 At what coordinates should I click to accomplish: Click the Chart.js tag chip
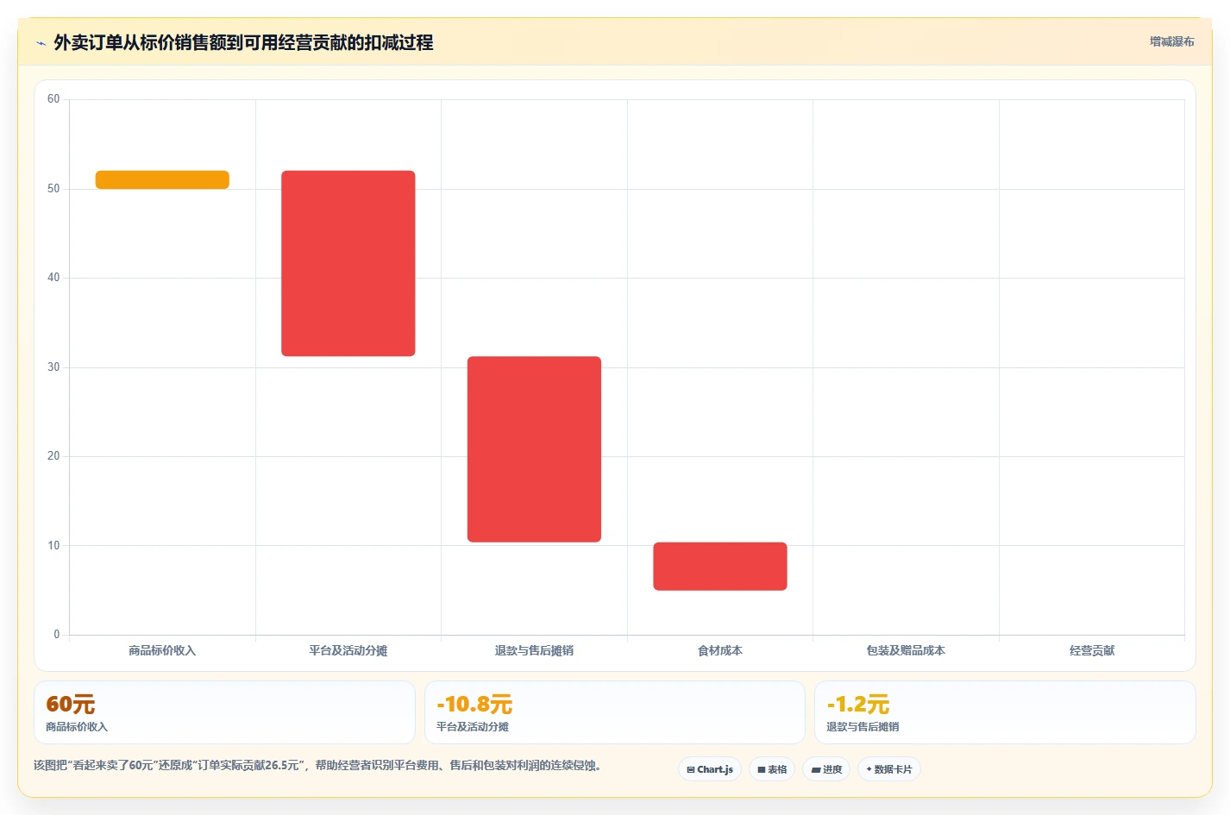710,769
